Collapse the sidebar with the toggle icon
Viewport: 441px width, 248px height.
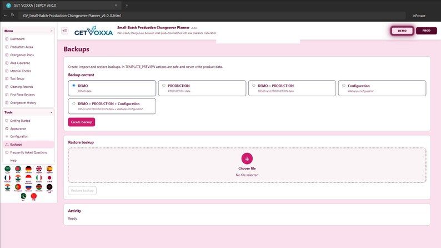point(64,31)
